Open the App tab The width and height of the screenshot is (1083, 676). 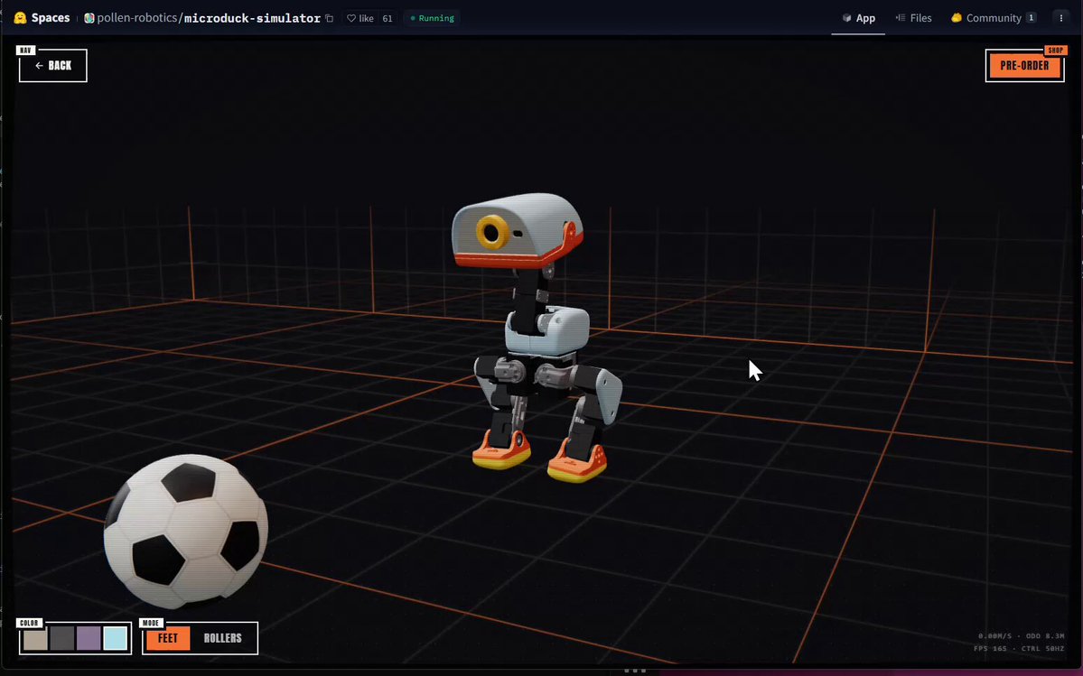coord(858,18)
